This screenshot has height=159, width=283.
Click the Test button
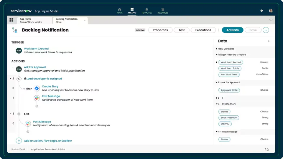coord(182,30)
